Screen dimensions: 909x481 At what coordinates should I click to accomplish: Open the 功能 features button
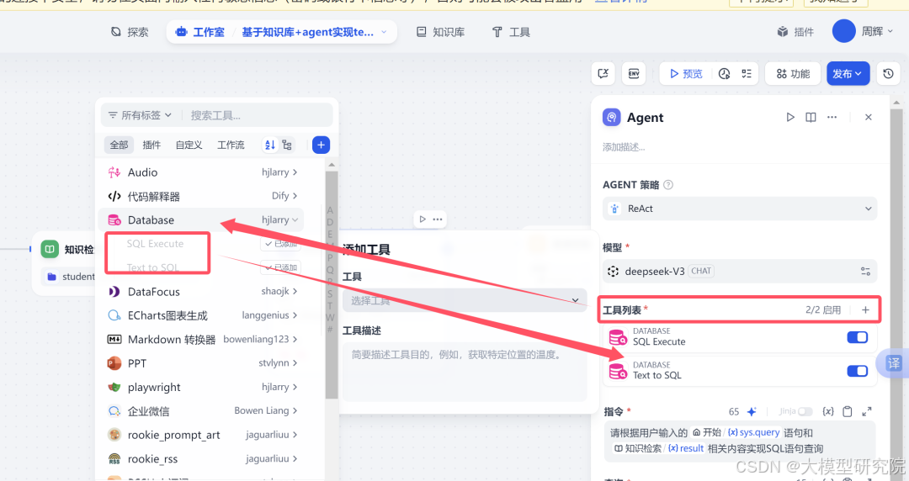(x=793, y=74)
